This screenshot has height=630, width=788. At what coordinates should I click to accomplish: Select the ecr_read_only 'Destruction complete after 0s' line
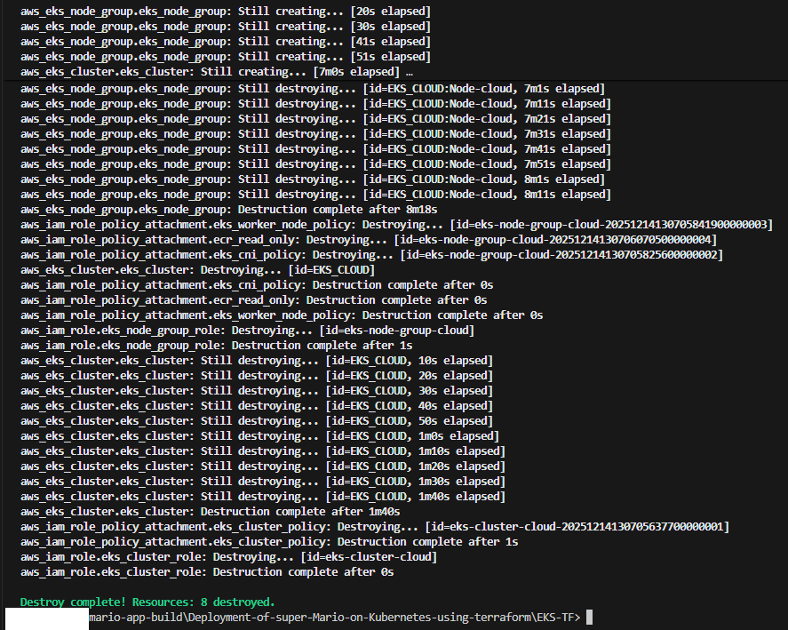point(253,299)
